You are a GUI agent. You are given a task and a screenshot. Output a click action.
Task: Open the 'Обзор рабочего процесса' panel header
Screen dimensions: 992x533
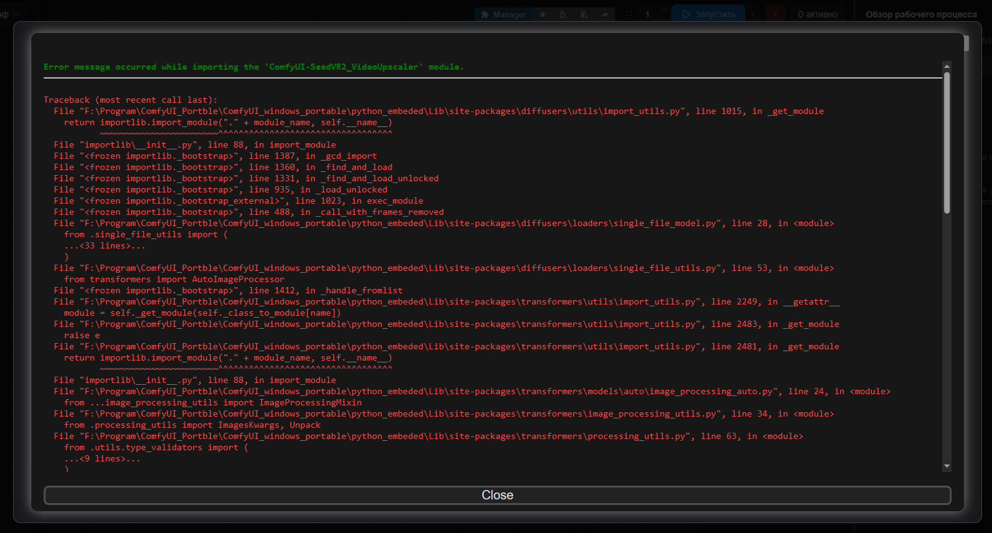(921, 14)
